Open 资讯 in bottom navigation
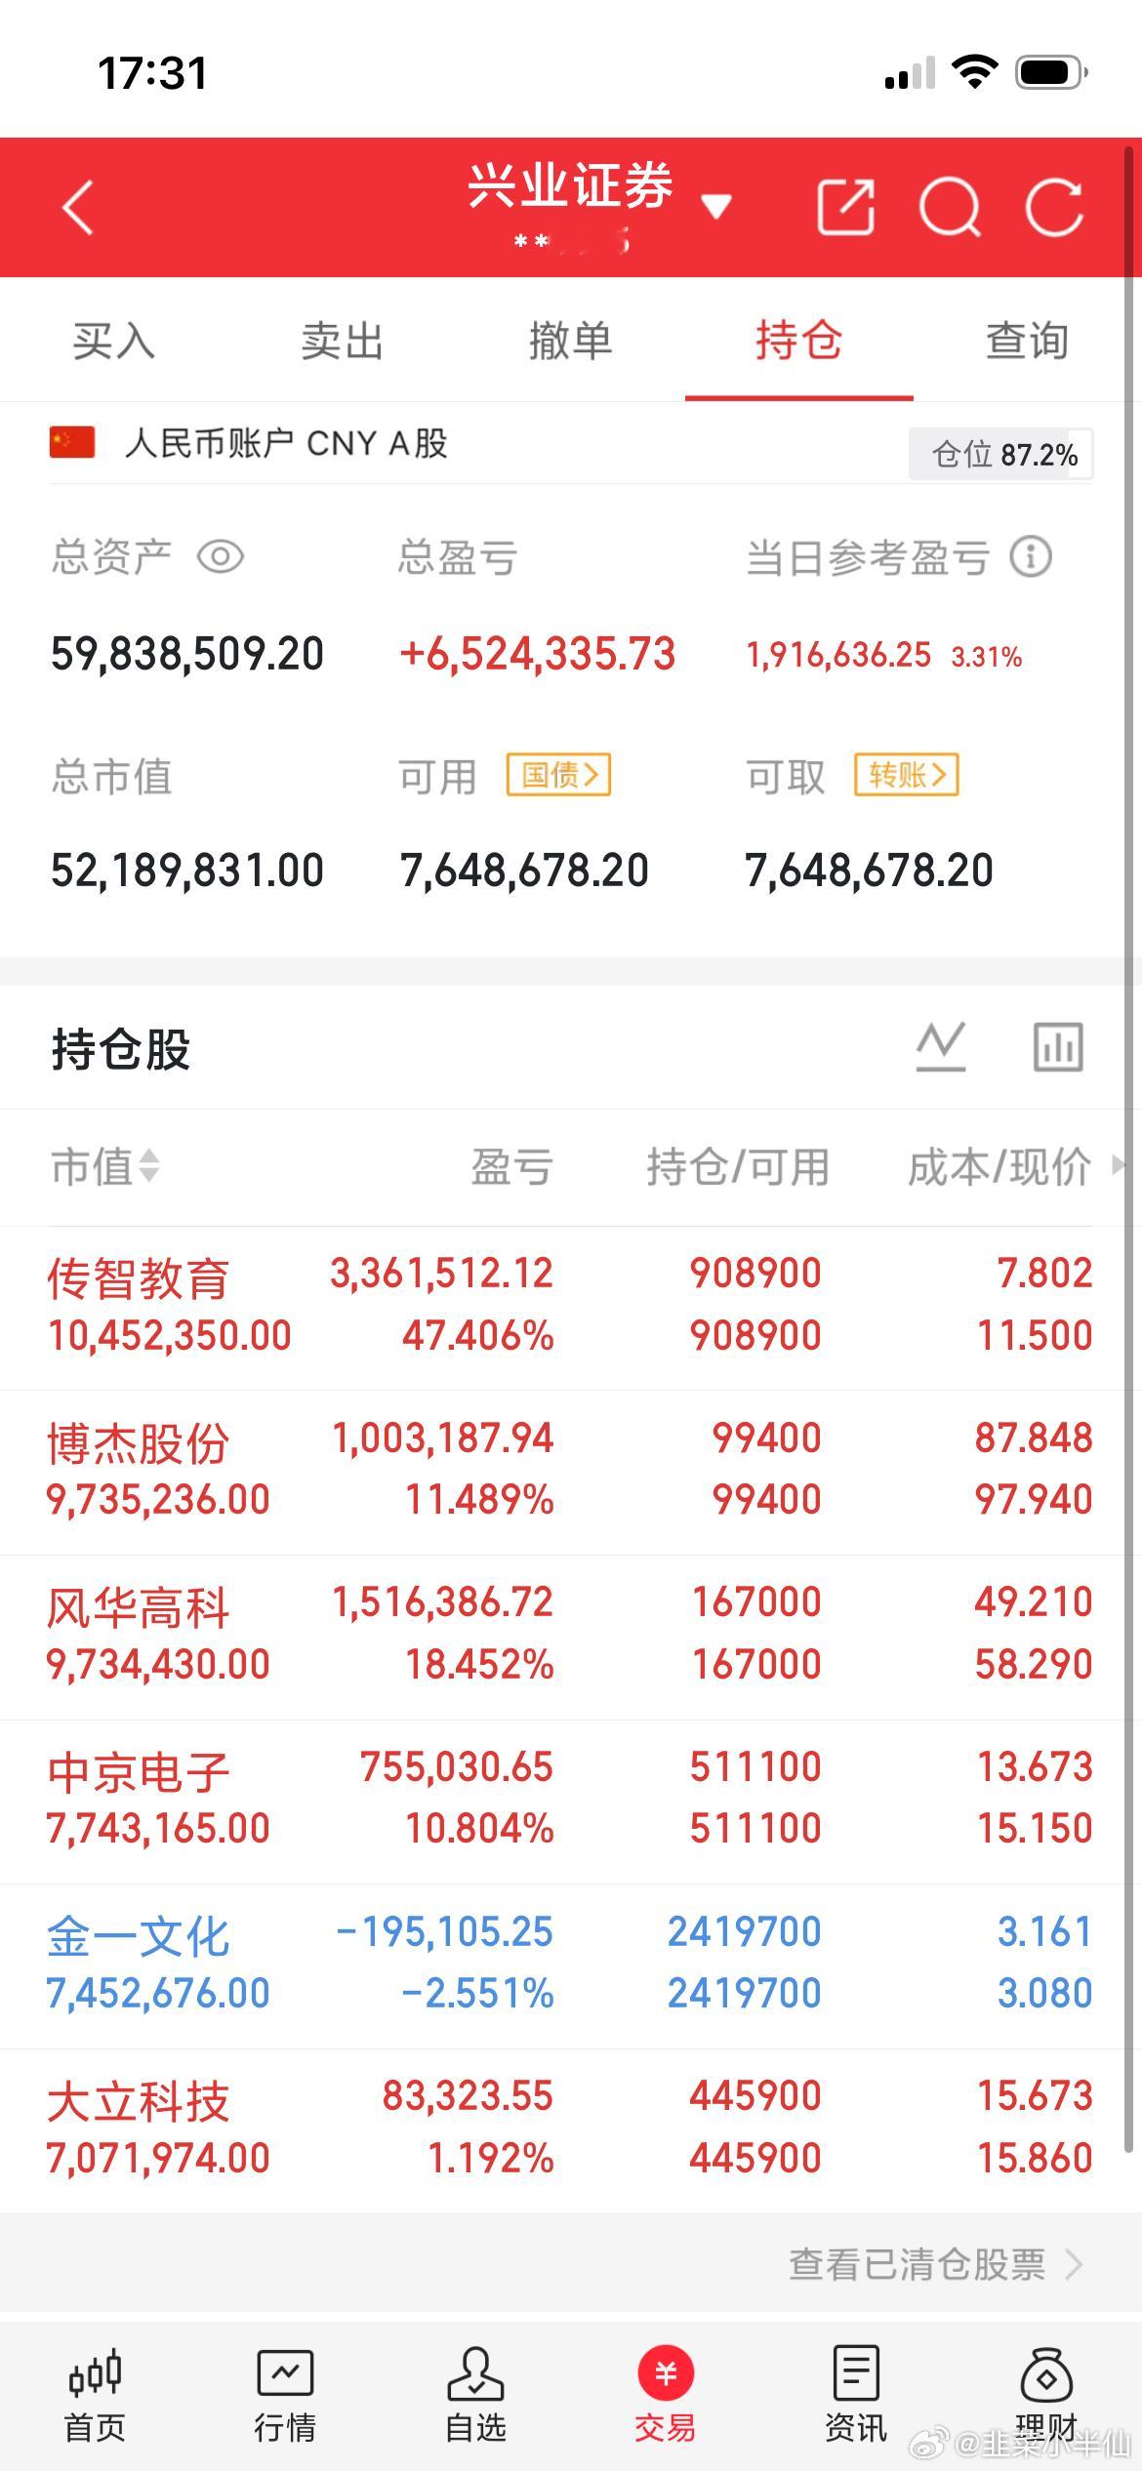Screen dimensions: 1142x2471 coord(856,2395)
